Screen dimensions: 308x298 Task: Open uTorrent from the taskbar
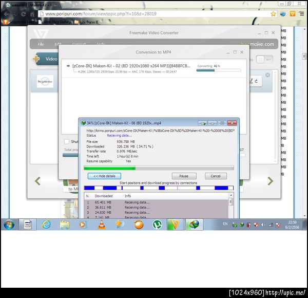[x=157, y=225]
